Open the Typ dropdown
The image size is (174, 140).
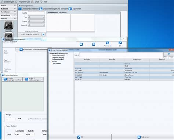[x=36, y=17]
